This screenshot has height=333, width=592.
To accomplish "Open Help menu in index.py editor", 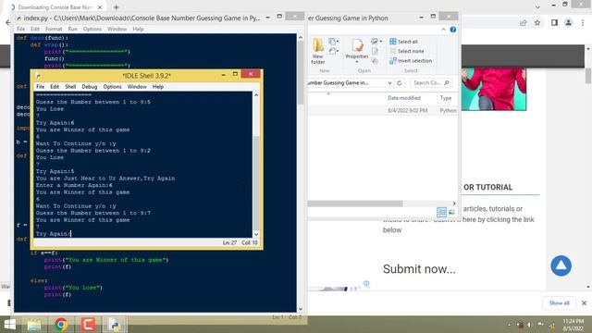I will (x=138, y=29).
